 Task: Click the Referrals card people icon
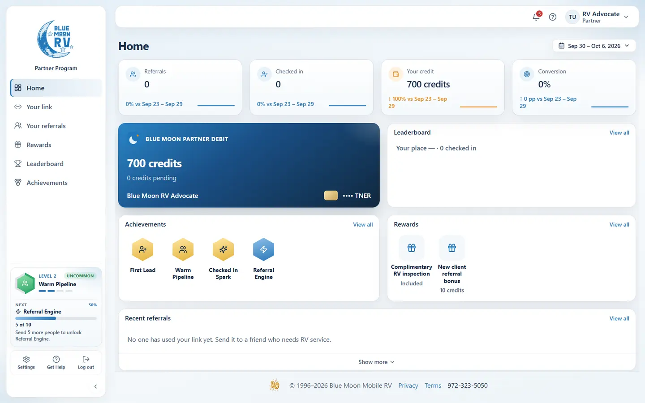pos(133,74)
